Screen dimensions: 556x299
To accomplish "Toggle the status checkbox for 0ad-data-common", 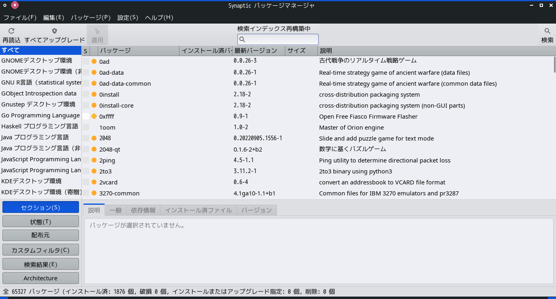I will click(86, 83).
